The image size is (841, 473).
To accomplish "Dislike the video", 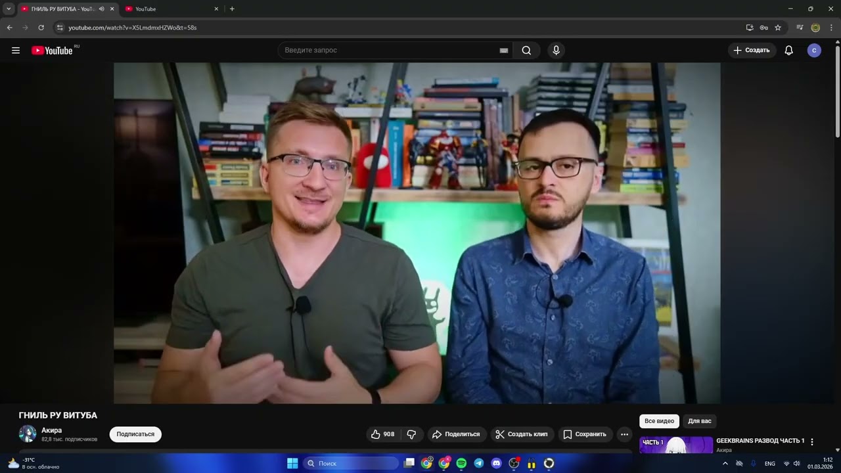I will [411, 434].
